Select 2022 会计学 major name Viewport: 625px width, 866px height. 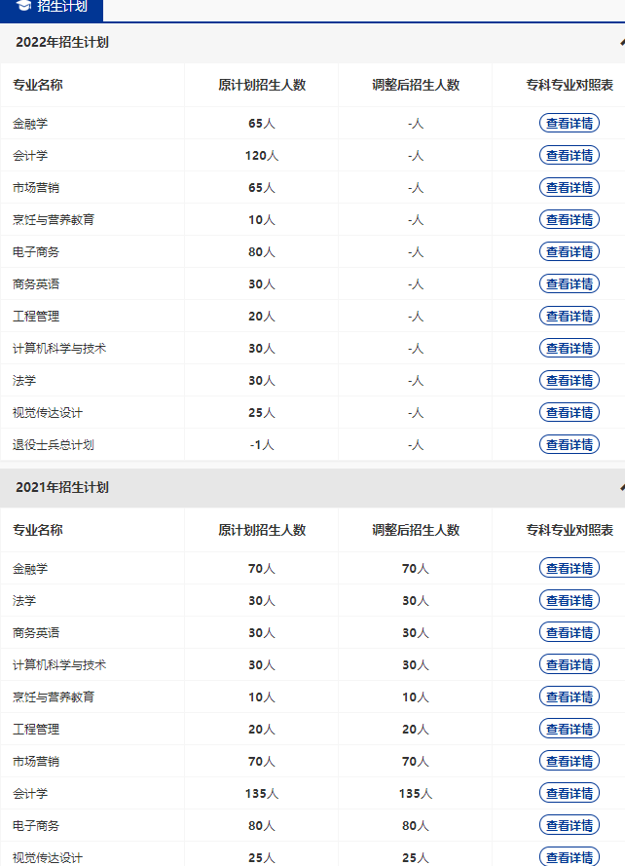click(30, 156)
